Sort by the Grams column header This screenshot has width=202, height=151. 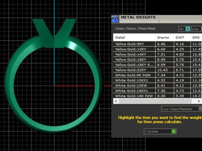point(165,37)
